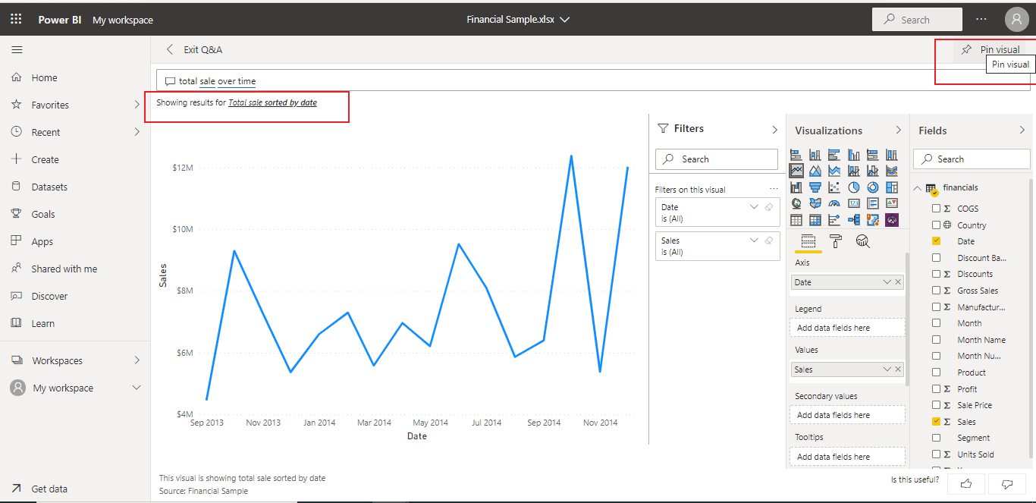Open the Format paint roller tab

coord(835,241)
